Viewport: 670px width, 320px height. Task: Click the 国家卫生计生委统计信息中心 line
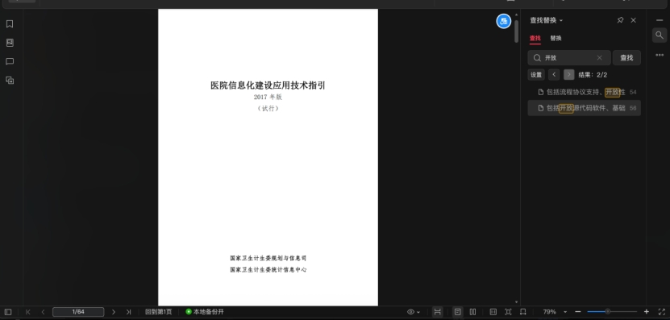(268, 269)
